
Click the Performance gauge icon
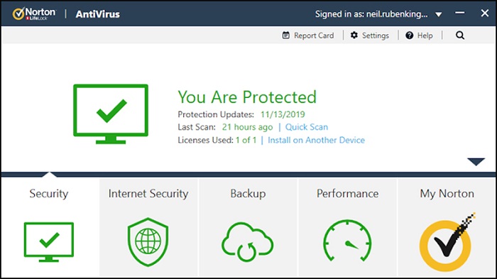tap(347, 241)
